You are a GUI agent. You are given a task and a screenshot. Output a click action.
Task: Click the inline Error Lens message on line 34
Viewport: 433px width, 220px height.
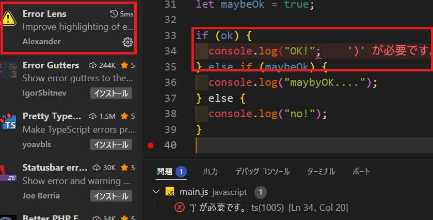click(390, 51)
